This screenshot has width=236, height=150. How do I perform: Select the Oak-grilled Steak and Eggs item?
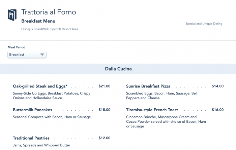[x=40, y=86]
